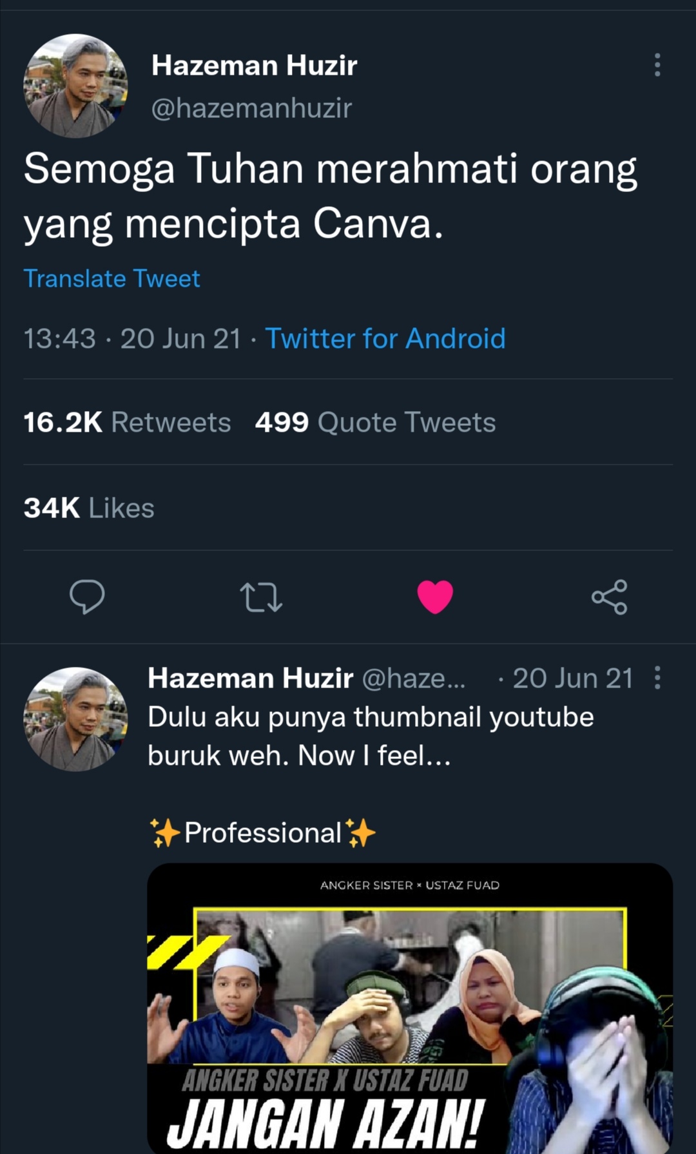Image resolution: width=696 pixels, height=1154 pixels.
Task: View the 16.2K Retweets list
Action: coord(127,423)
